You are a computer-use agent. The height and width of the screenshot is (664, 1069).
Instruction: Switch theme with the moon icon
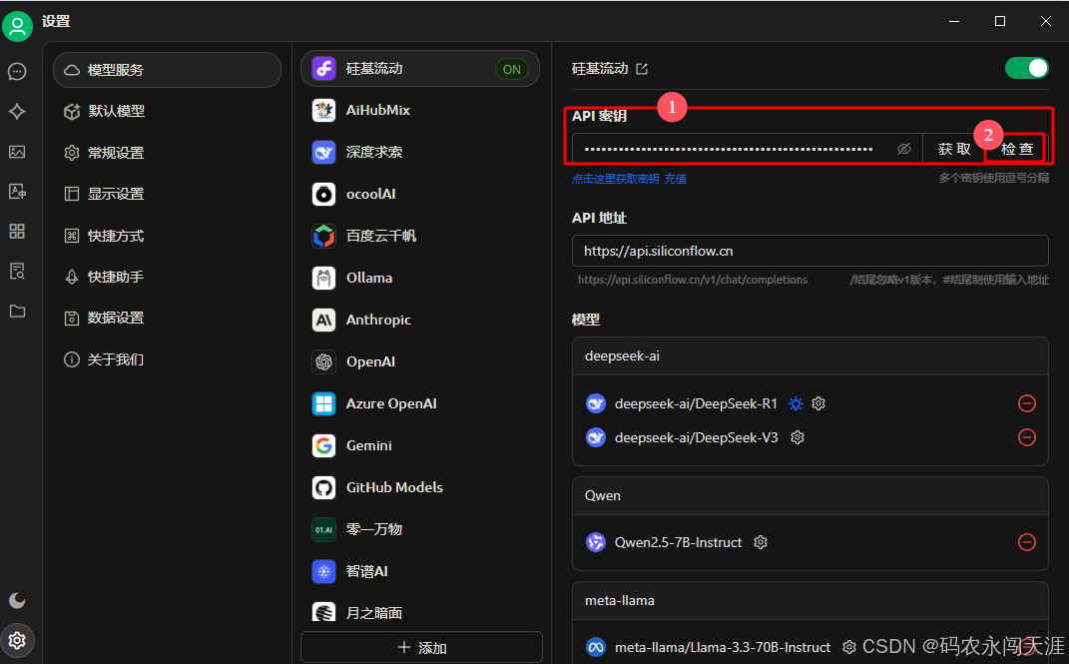click(17, 601)
